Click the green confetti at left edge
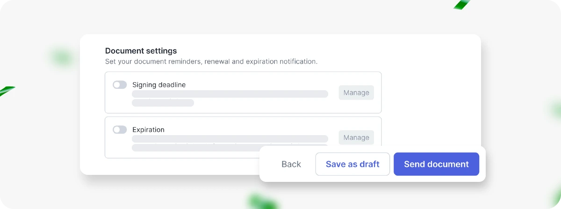 click(7, 91)
